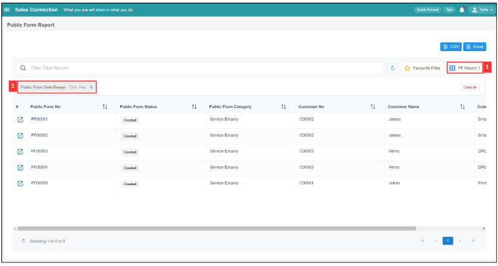Viewport: 498px width, 266px height.
Task: Open record PF00005 via link icon
Action: (x=20, y=183)
